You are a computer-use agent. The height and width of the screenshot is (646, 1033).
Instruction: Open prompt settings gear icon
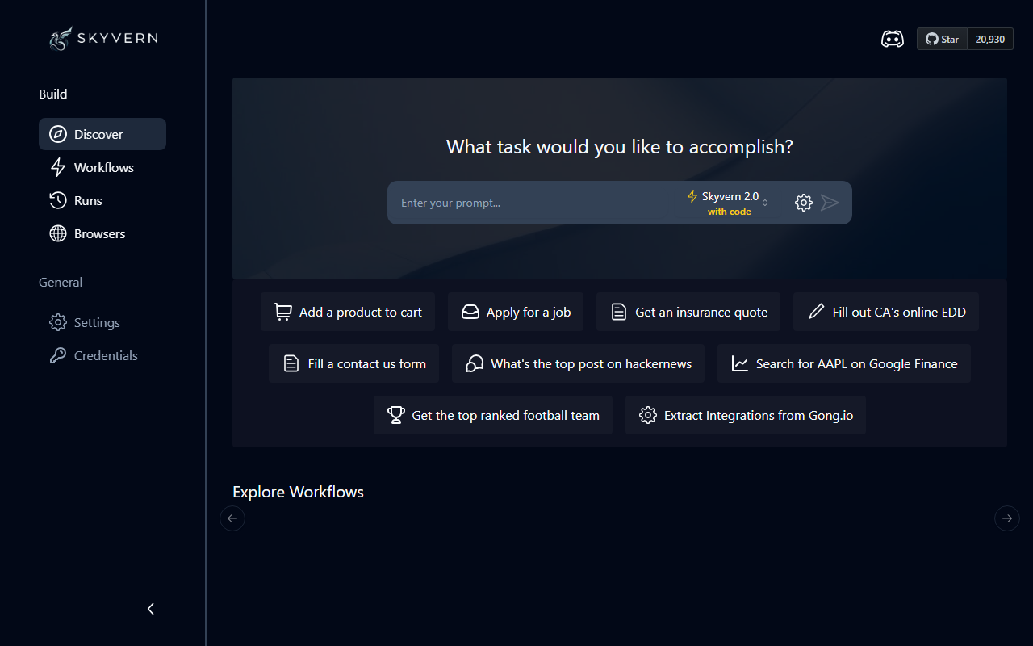pos(803,203)
